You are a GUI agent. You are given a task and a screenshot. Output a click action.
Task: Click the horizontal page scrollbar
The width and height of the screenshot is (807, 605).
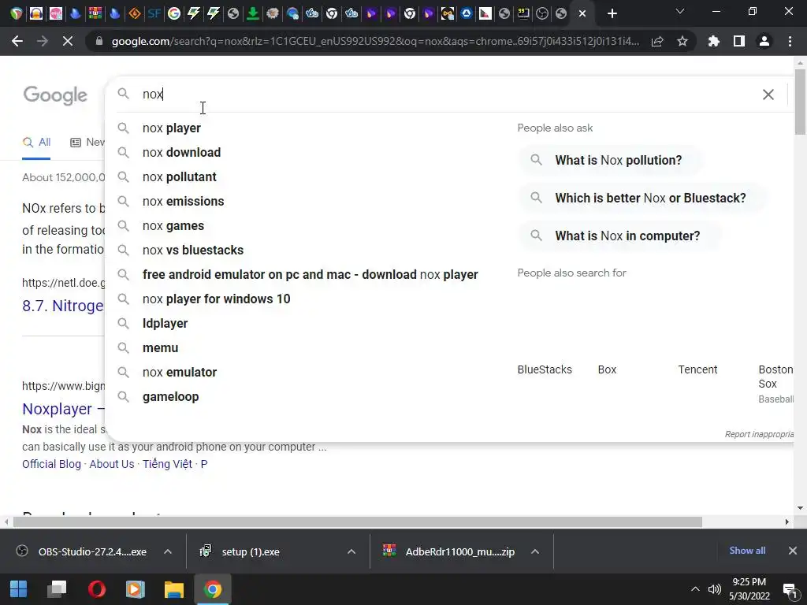coord(358,521)
